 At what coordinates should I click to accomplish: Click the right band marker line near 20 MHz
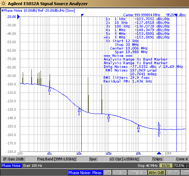tap(176, 83)
